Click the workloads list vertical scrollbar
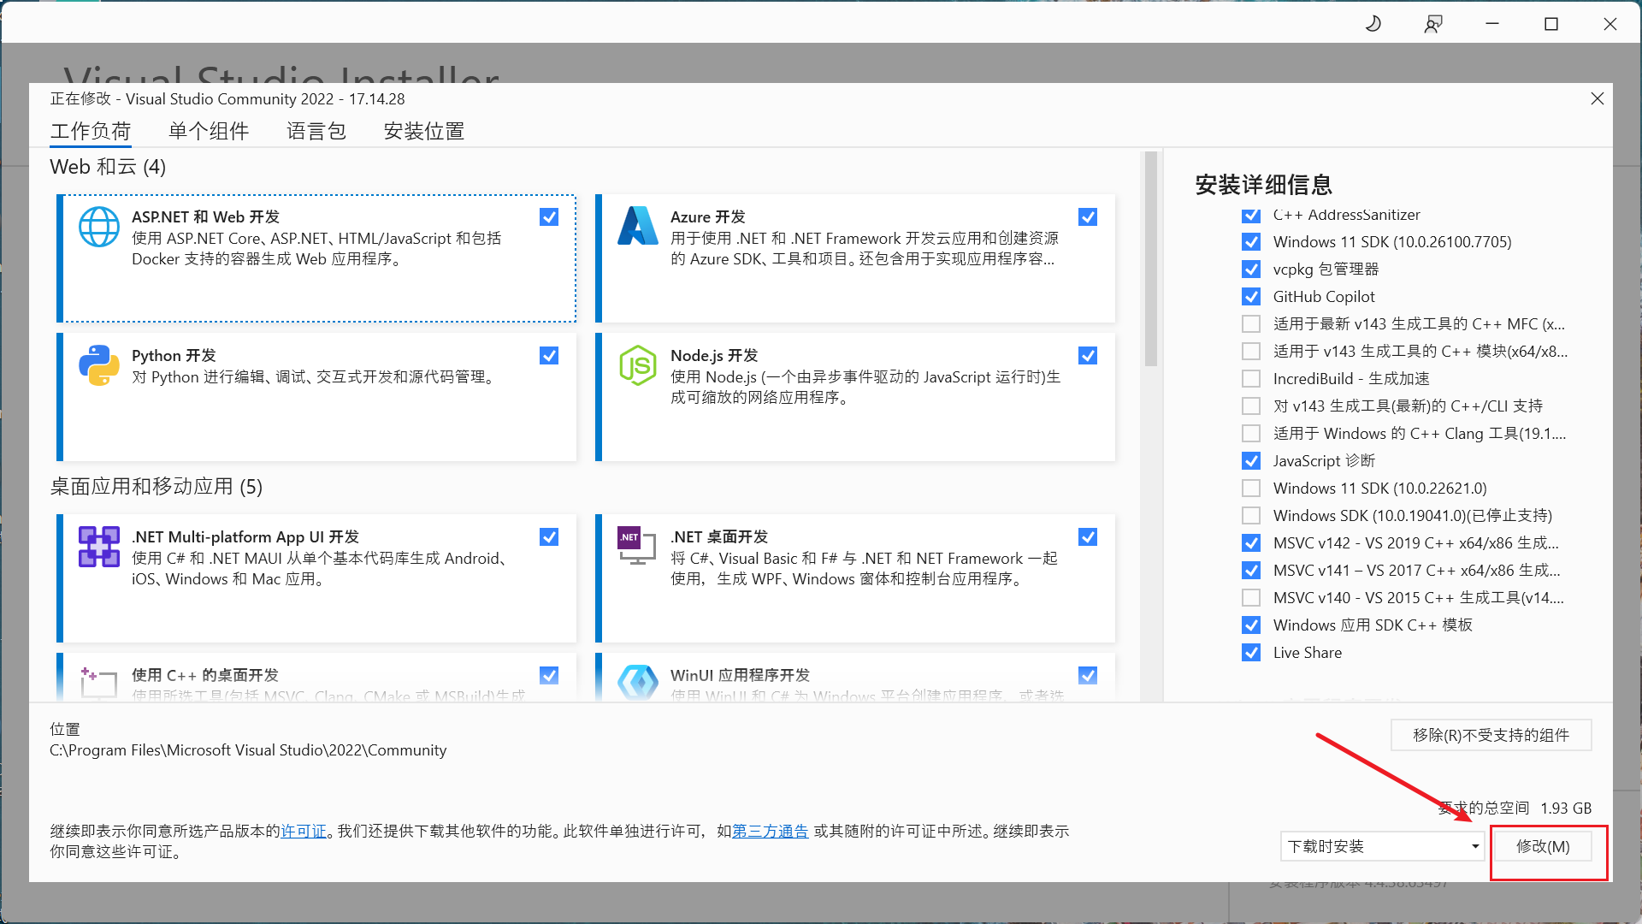The width and height of the screenshot is (1642, 924). [1151, 258]
